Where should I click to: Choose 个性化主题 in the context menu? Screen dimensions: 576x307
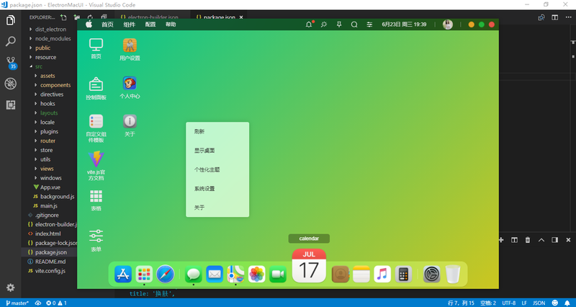[217, 170]
